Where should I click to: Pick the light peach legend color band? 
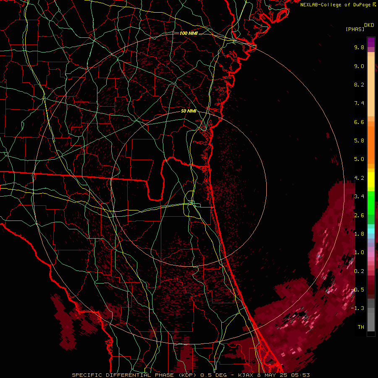coord(371,86)
